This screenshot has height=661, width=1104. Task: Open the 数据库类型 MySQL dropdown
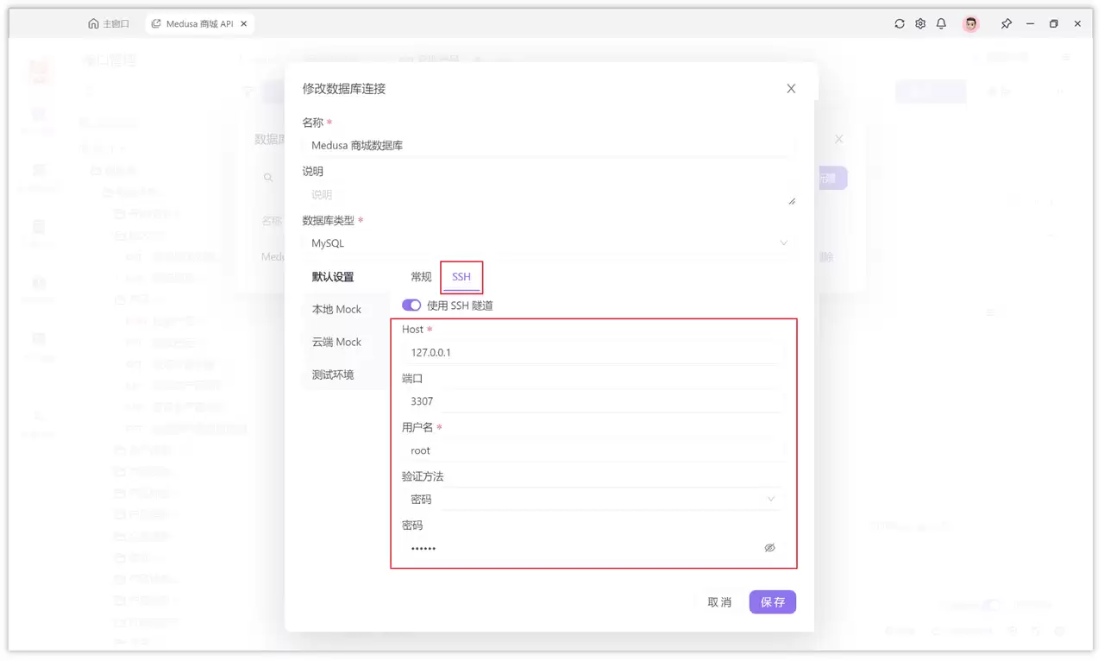coord(549,243)
